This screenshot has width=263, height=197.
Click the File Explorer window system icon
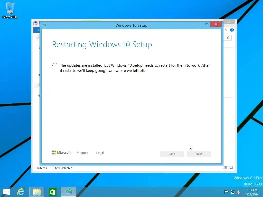[35, 23]
